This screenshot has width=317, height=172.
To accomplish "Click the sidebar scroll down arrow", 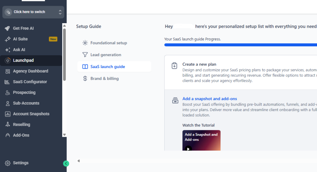I will (x=64, y=135).
